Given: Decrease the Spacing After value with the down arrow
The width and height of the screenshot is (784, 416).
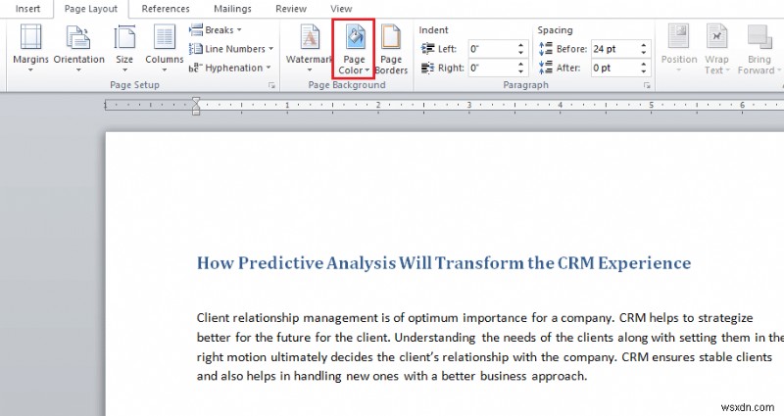Looking at the screenshot, I should (x=644, y=71).
